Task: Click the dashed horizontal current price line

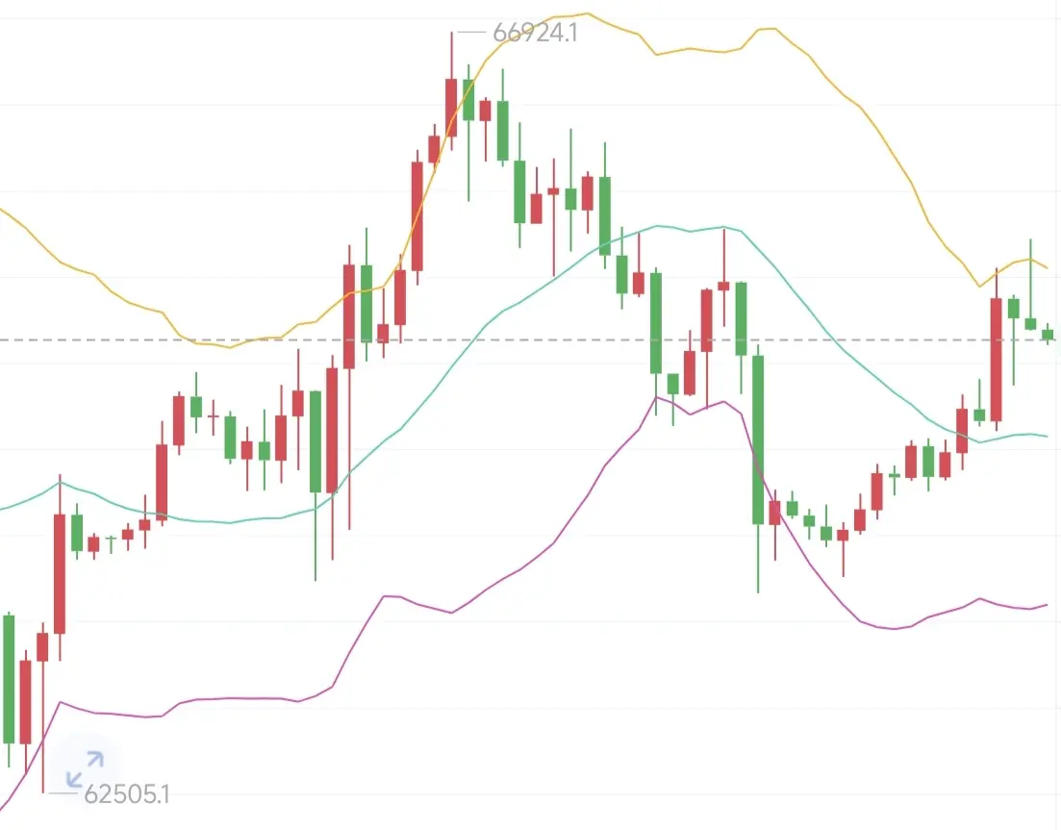Action: (531, 340)
